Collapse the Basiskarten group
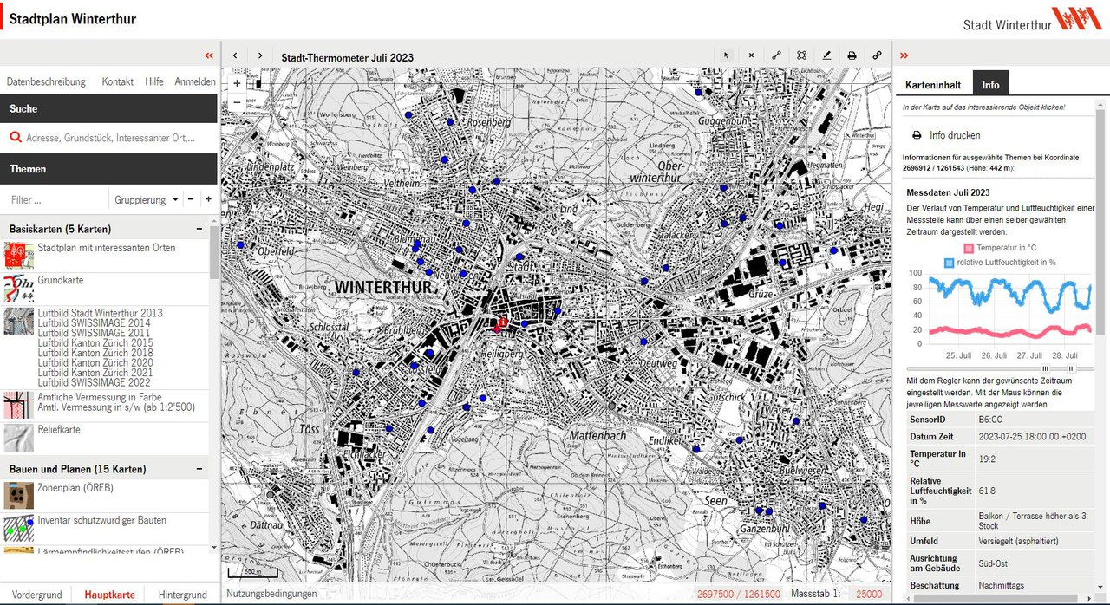The image size is (1110, 605). (199, 229)
